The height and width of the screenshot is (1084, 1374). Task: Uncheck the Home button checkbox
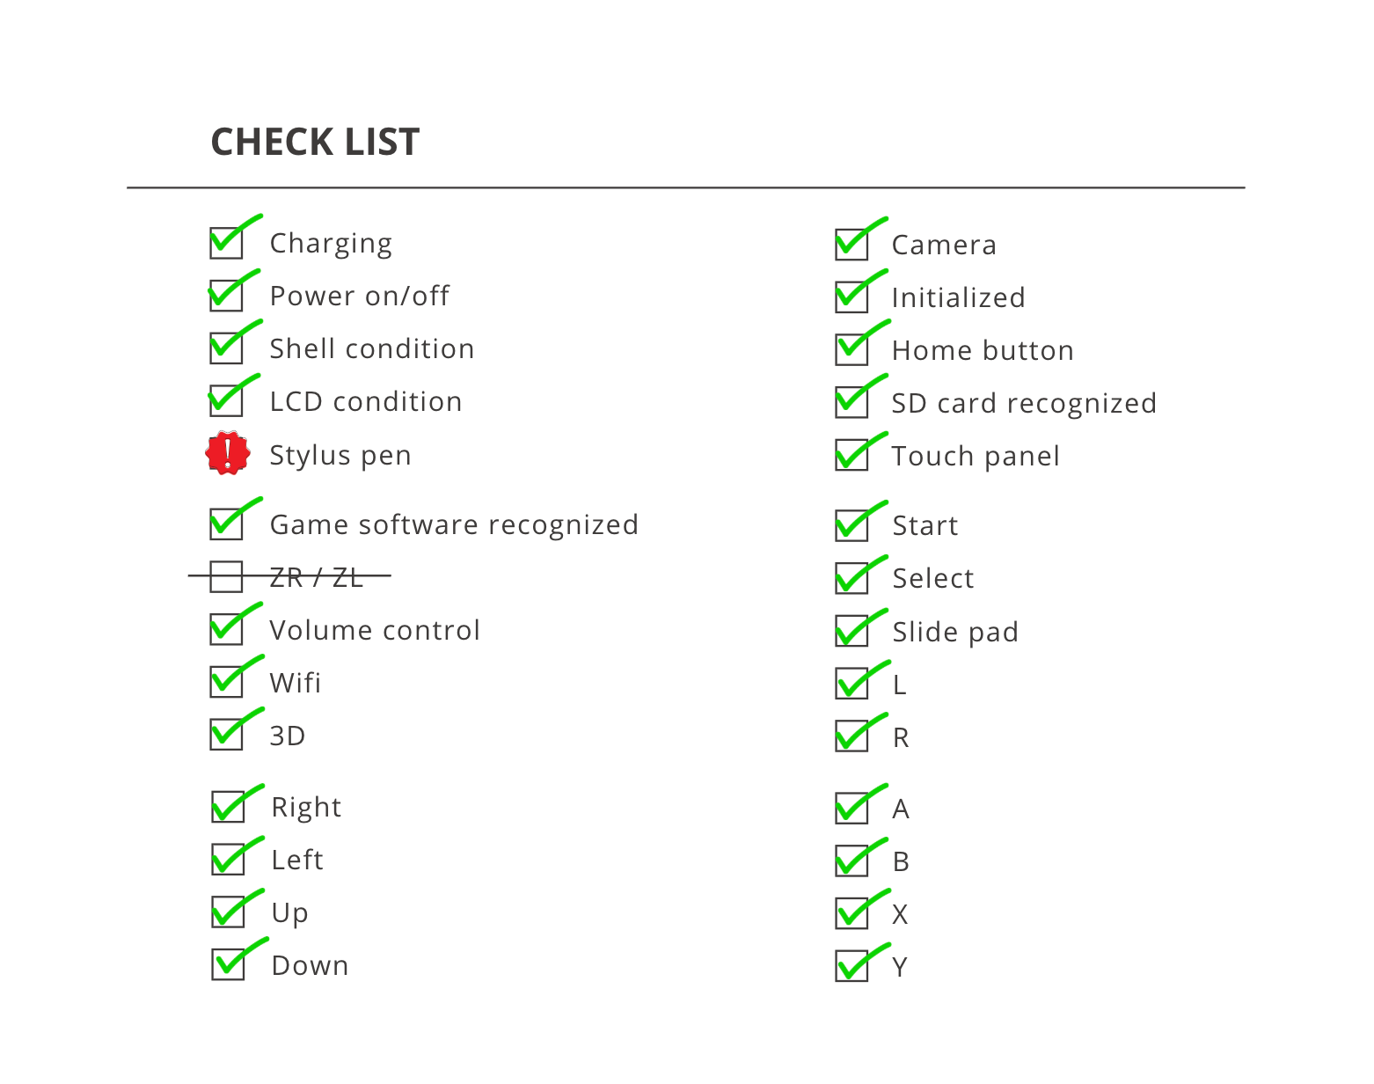[x=851, y=349]
